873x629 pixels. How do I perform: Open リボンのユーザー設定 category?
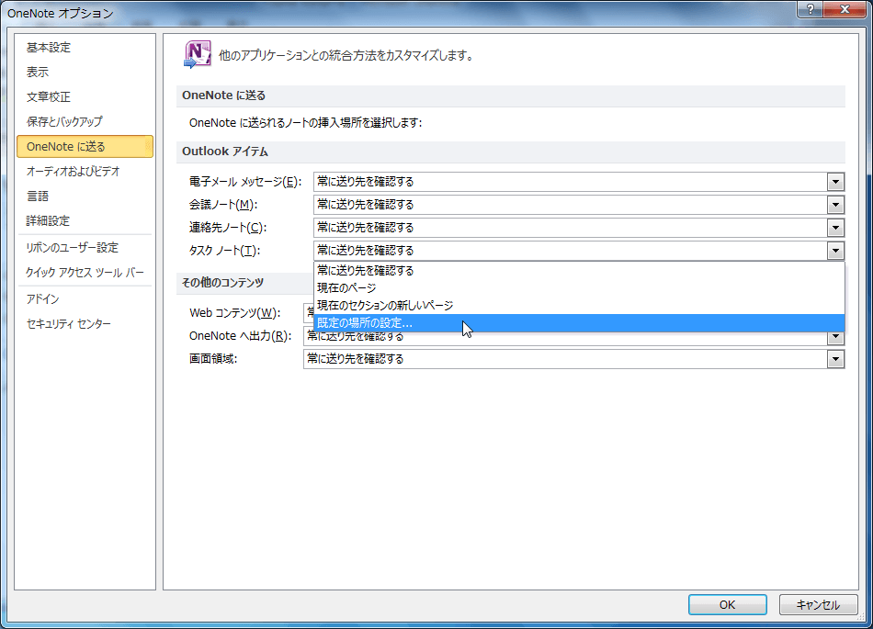[85, 248]
